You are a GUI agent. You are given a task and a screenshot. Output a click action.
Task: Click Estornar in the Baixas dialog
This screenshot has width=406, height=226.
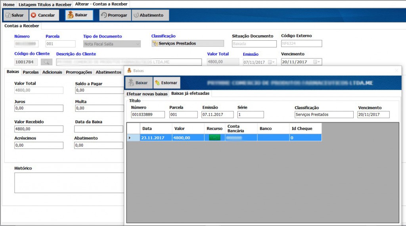click(167, 83)
